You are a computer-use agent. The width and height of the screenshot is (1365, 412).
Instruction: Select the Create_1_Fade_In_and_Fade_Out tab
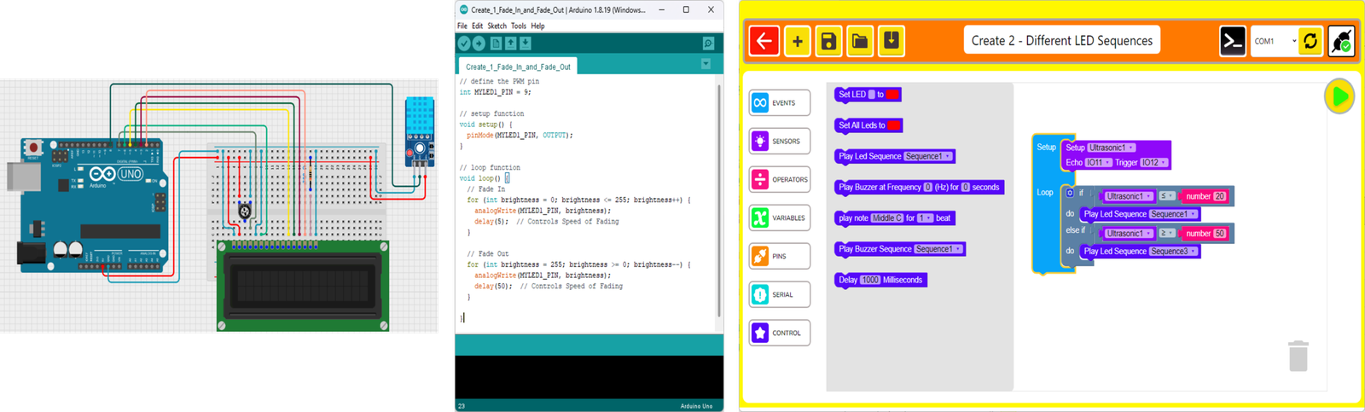tap(518, 67)
